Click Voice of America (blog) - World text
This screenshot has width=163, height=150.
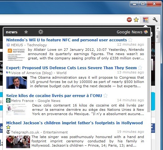[x=39, y=73]
